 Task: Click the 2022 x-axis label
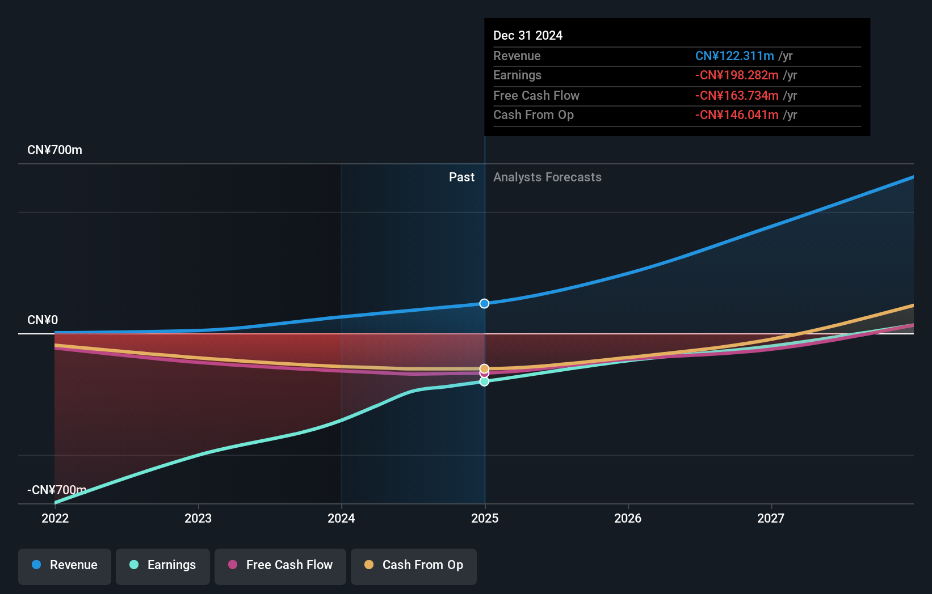point(55,518)
